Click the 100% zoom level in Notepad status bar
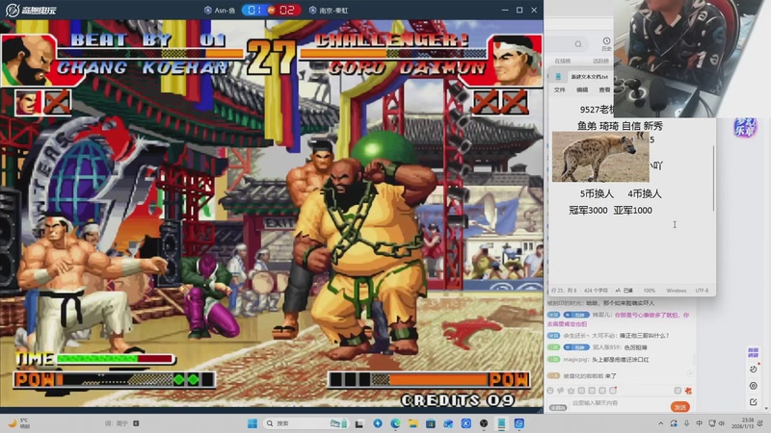771x433 pixels. click(649, 291)
